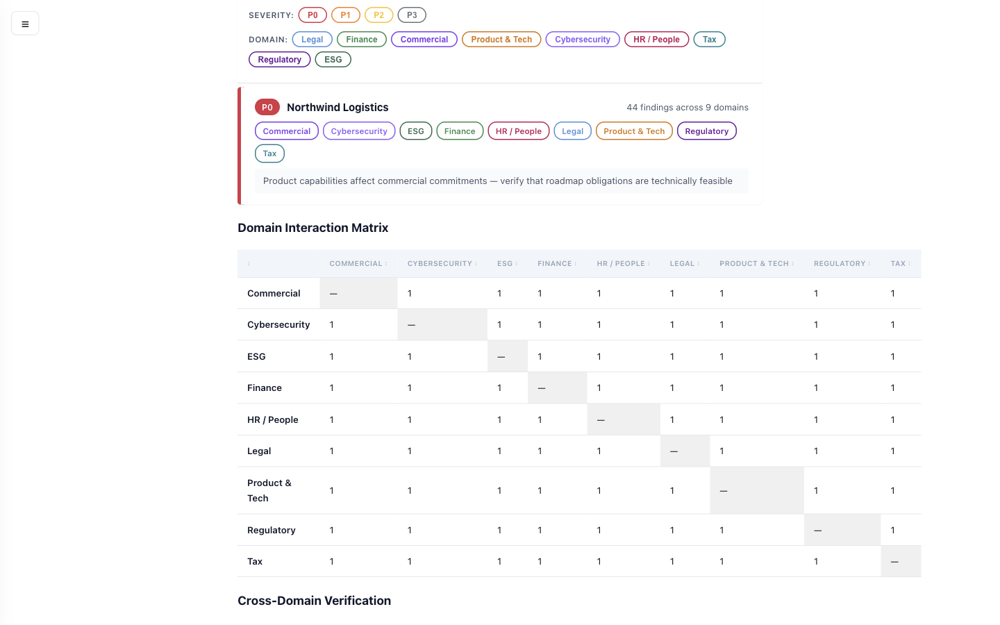Click the roadmap obligations summary note
The height and width of the screenshot is (625, 1000).
pyautogui.click(x=501, y=181)
